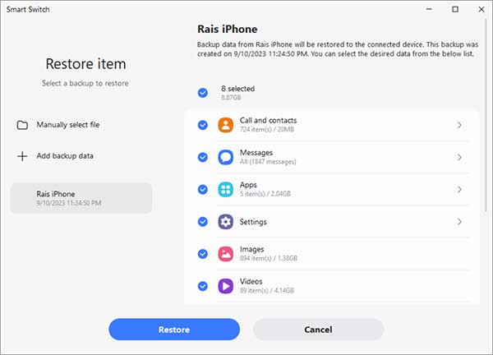Screen dimensions: 493x355
Task: Click the folder icon for manual file selection
Action: (22, 125)
